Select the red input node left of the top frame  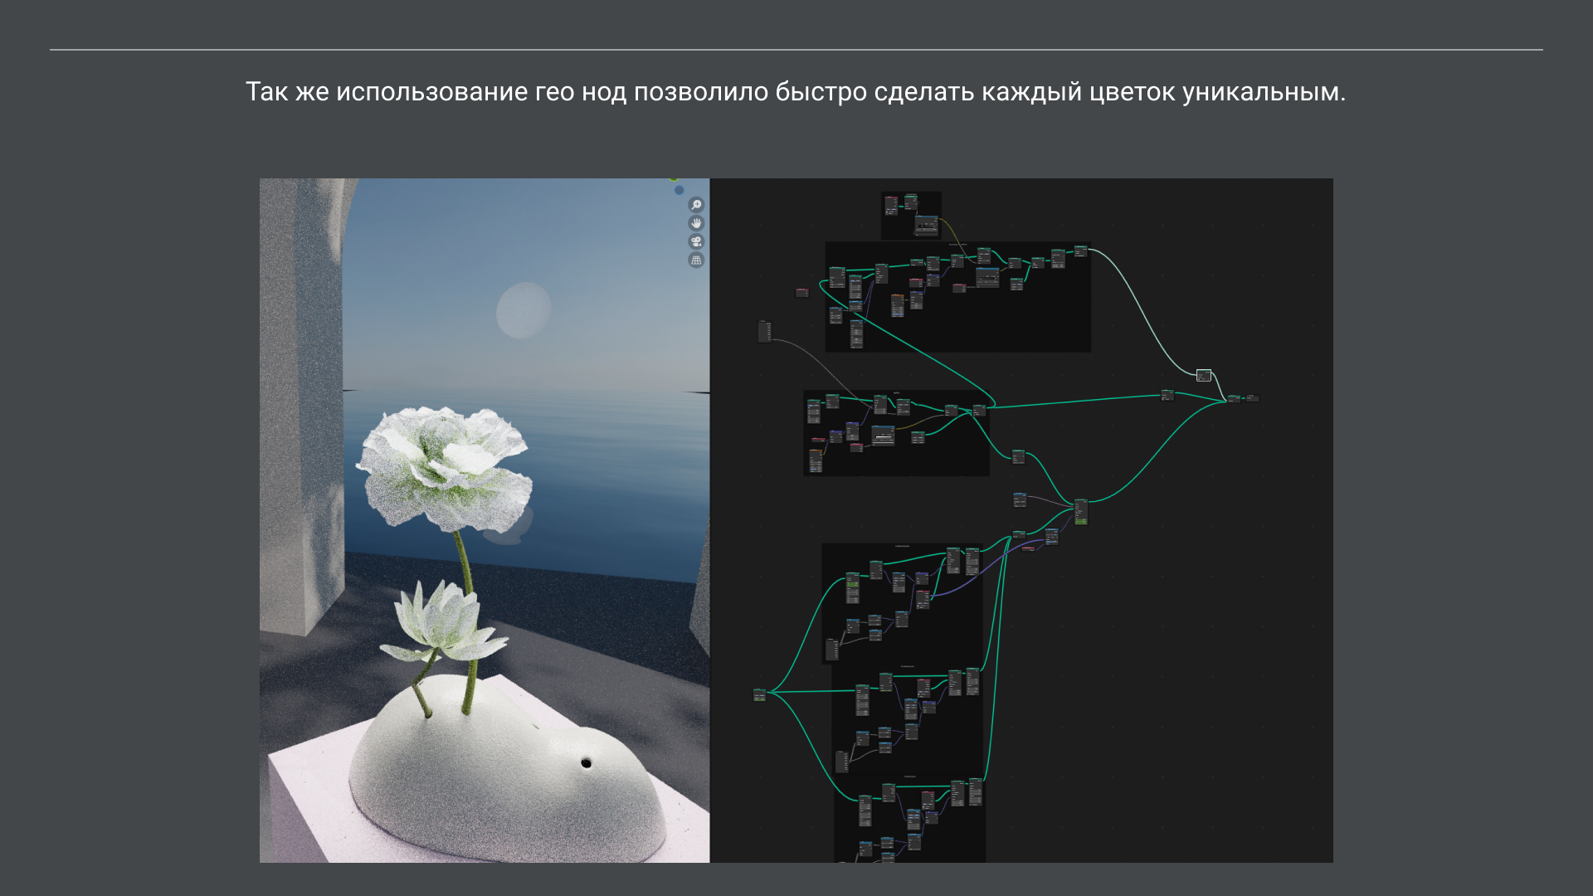pos(803,291)
